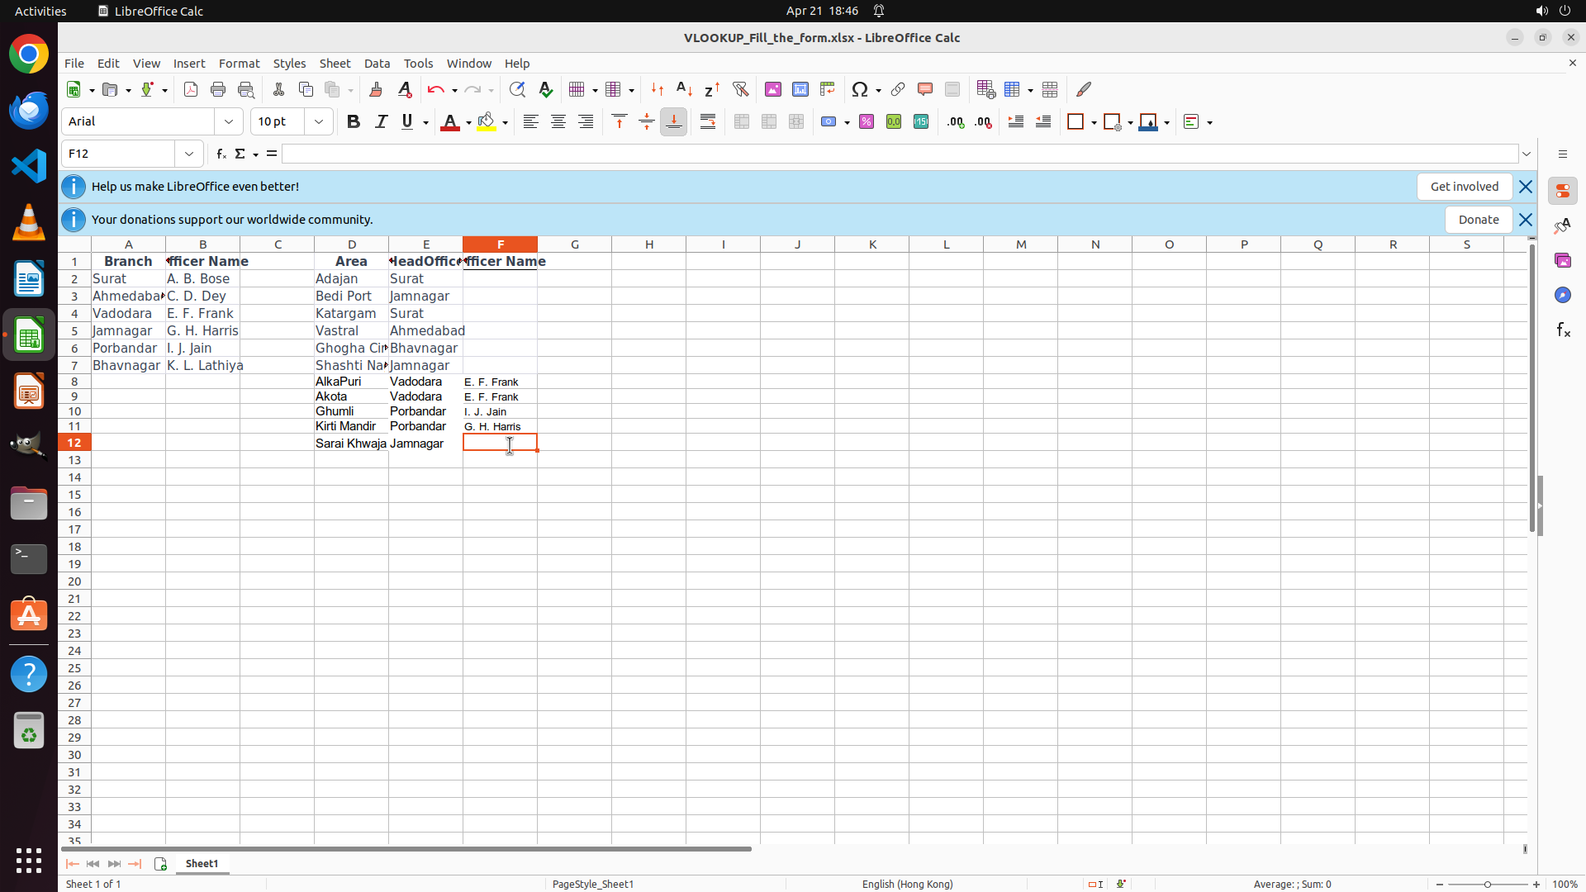Open the Sheet menu
This screenshot has width=1586, height=892.
tap(335, 64)
